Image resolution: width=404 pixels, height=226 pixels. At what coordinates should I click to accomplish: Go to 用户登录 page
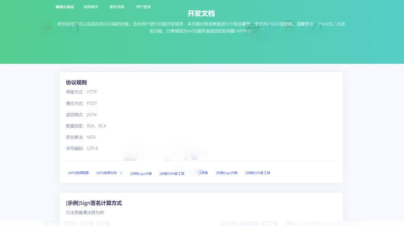[x=143, y=7]
